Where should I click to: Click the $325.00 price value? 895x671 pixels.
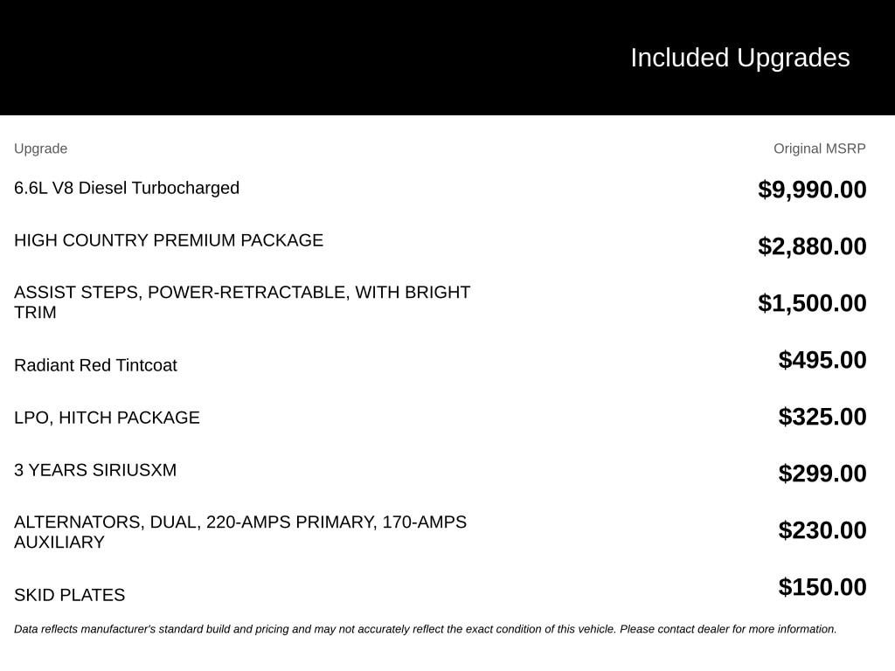click(822, 417)
